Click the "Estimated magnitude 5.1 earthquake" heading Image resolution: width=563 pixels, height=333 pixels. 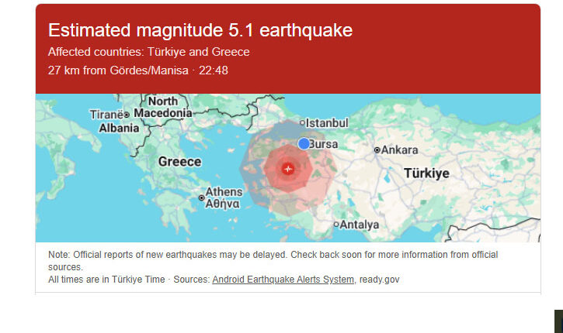200,30
